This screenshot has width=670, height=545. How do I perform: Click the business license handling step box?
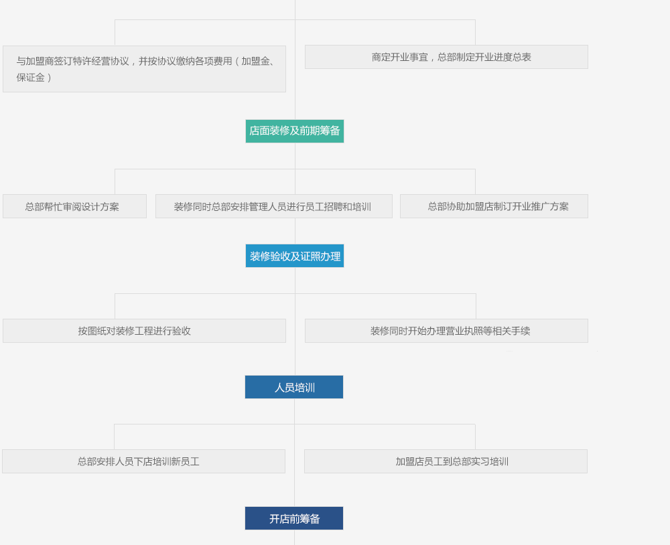[446, 331]
